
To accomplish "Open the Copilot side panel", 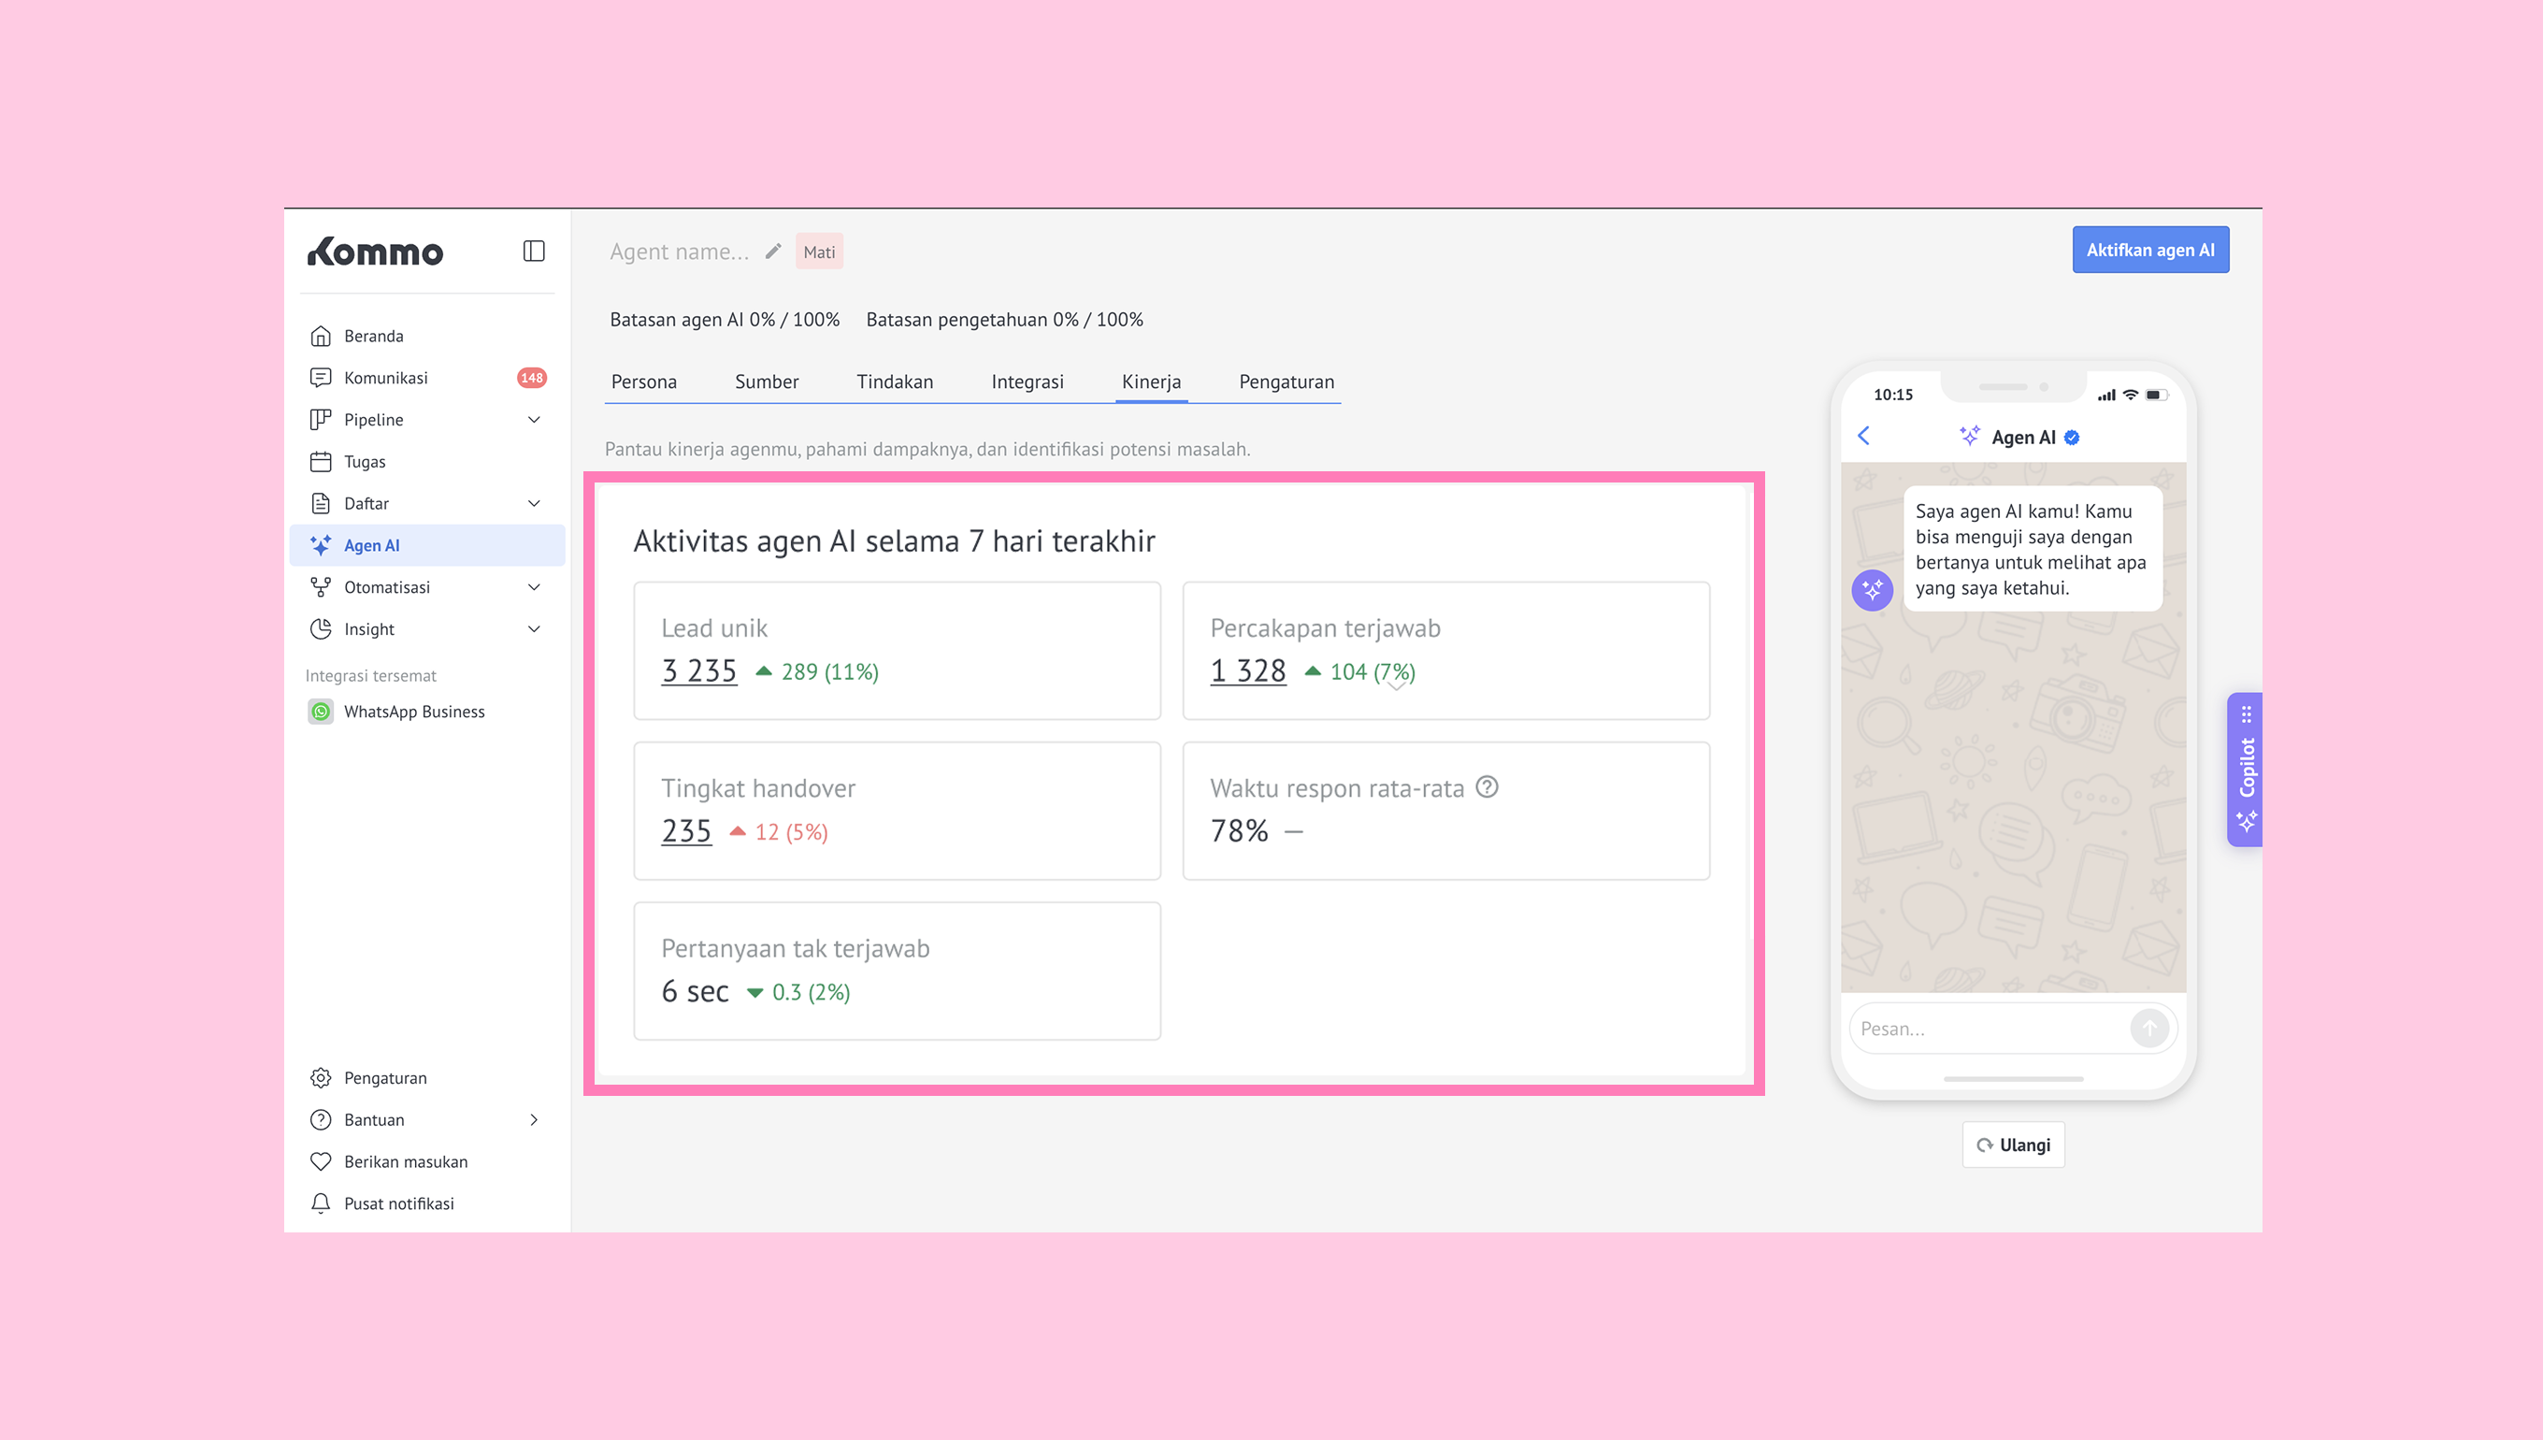I will [x=2246, y=770].
